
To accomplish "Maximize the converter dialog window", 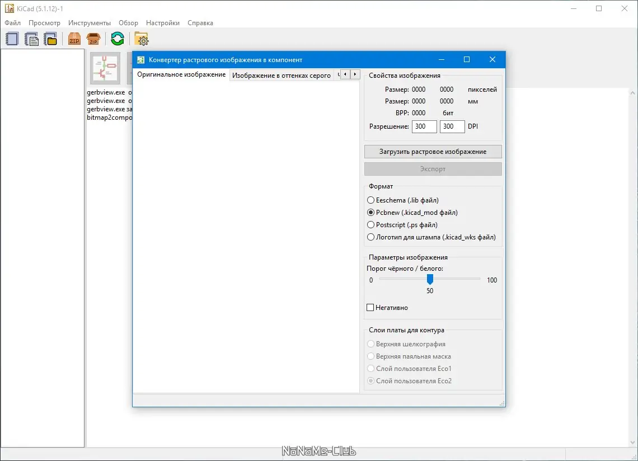I will coord(467,59).
